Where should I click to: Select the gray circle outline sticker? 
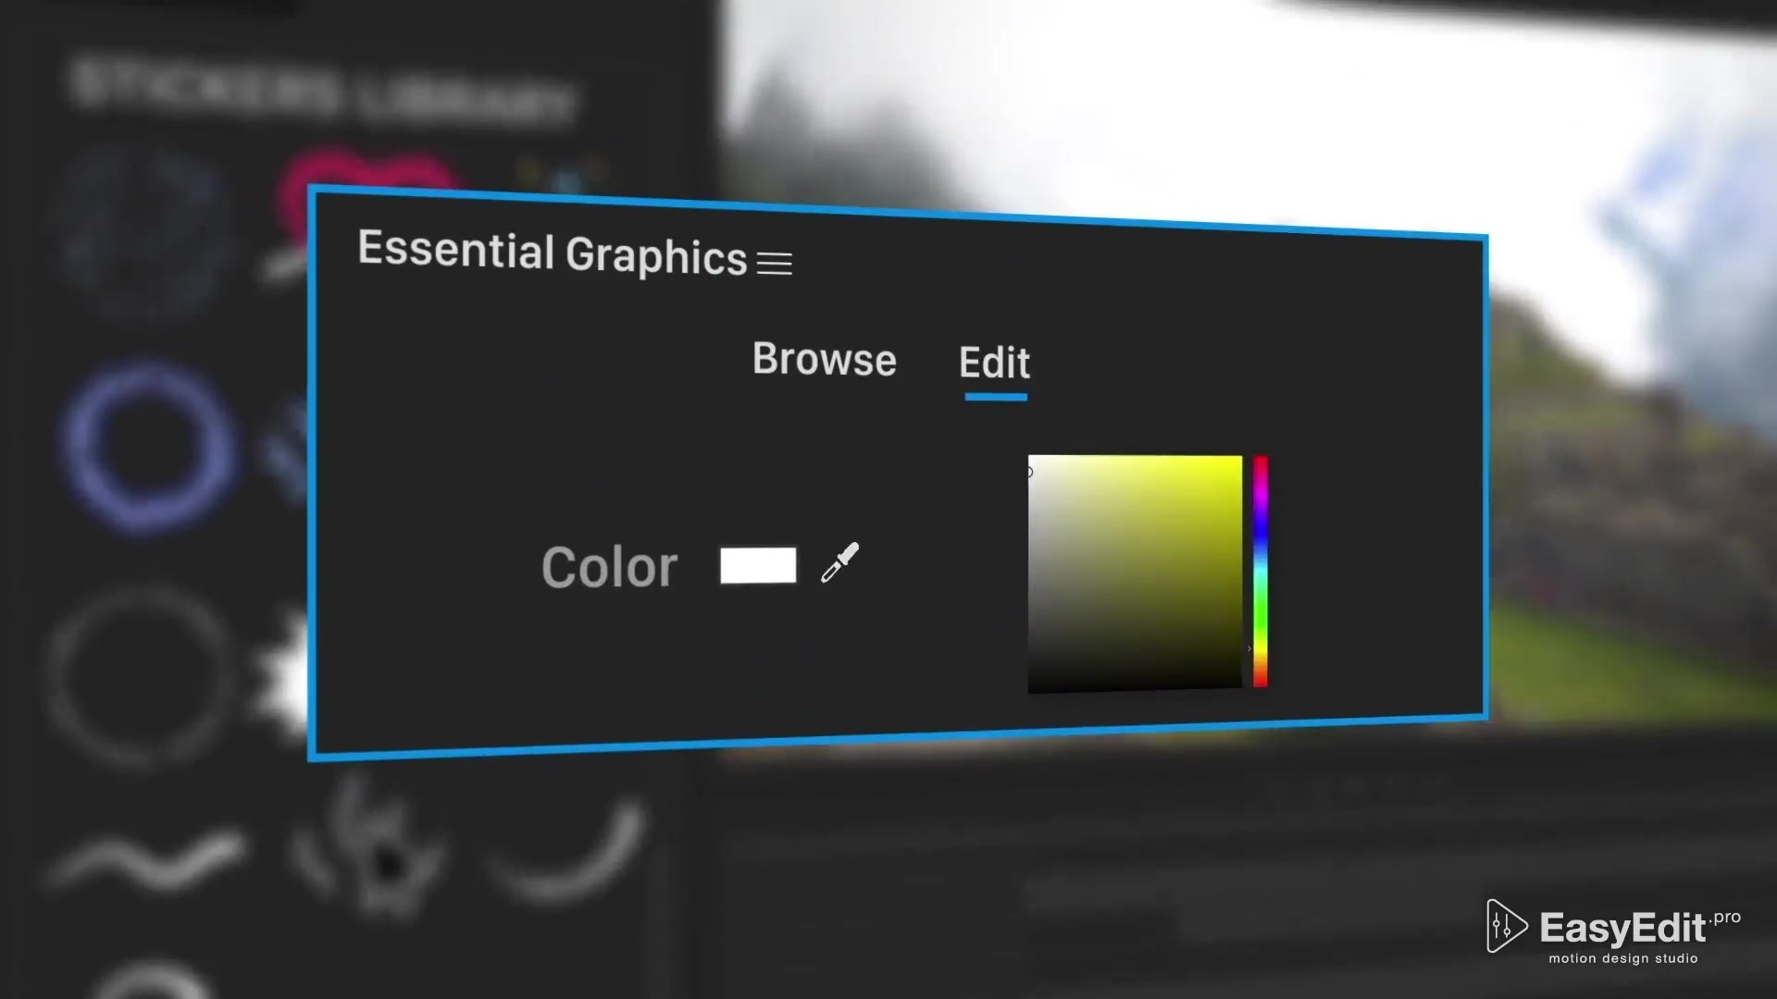click(x=141, y=678)
